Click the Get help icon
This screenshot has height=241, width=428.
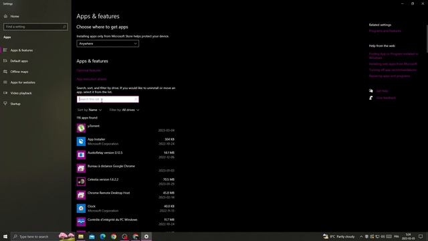(370, 91)
